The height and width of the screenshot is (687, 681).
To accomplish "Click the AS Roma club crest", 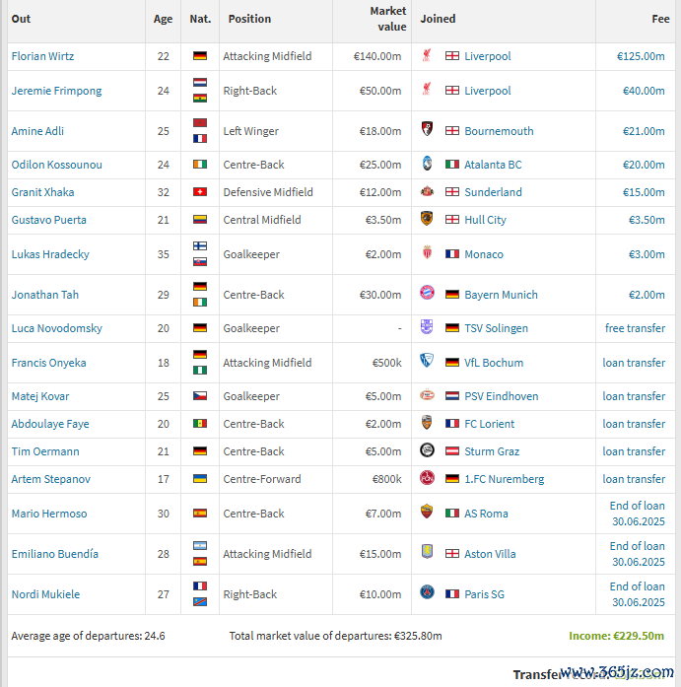I will (x=427, y=512).
